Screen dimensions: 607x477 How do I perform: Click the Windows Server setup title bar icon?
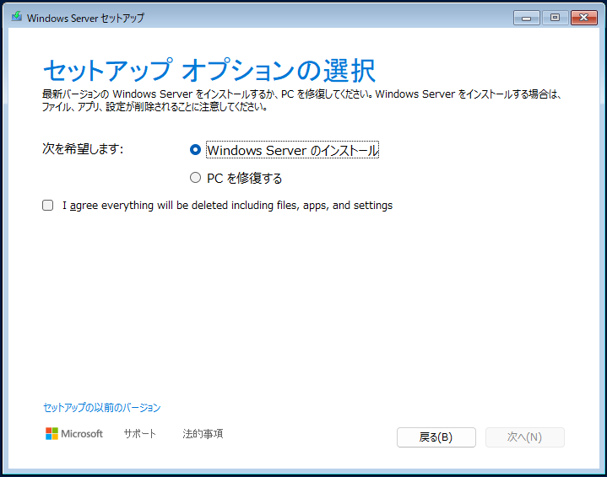point(17,17)
